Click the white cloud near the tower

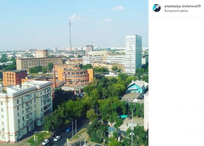(75, 17)
